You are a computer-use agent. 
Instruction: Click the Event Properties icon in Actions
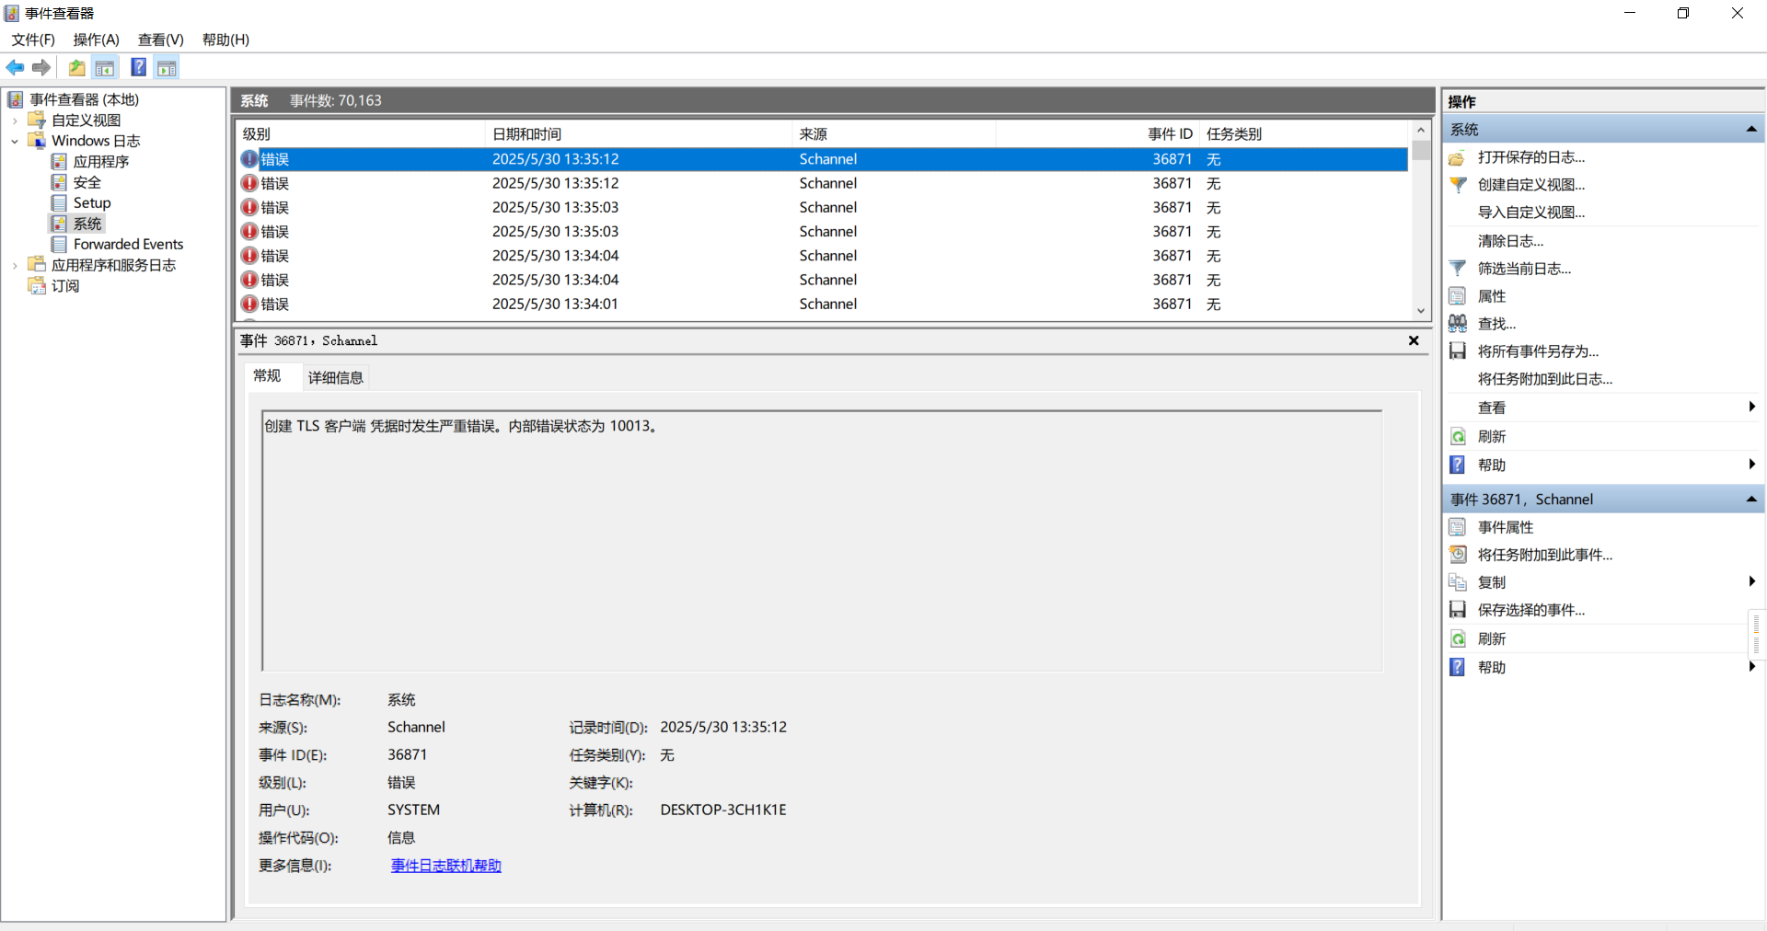click(x=1458, y=527)
